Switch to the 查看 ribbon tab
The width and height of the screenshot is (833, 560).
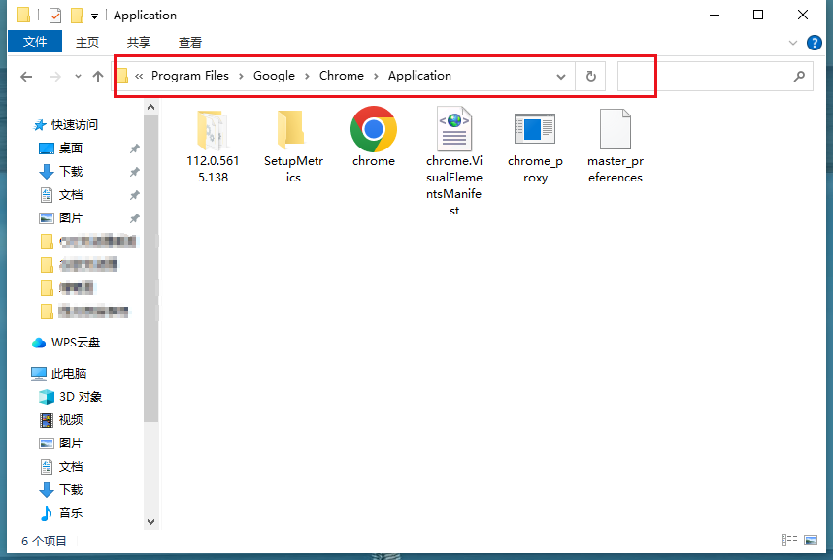[x=190, y=42]
